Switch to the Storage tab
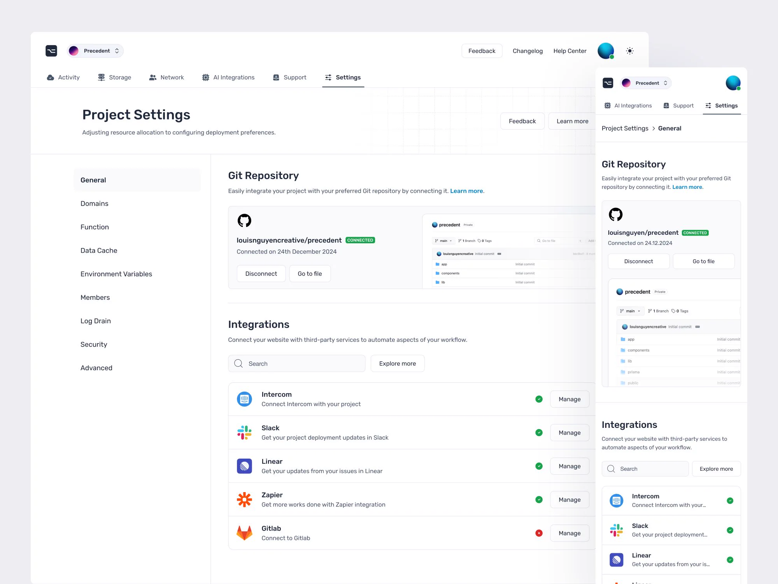 (x=114, y=77)
